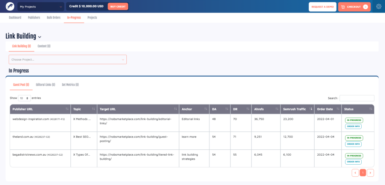
Task: Click the company logo icon
Action: tap(10, 7)
